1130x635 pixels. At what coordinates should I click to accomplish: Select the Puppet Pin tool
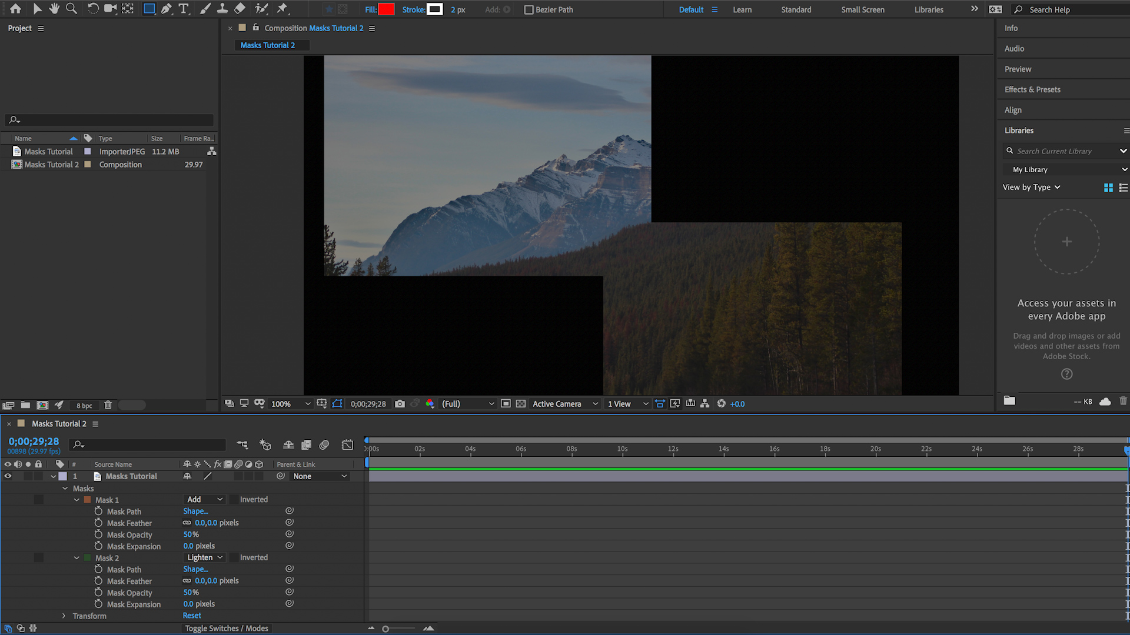pyautogui.click(x=282, y=9)
